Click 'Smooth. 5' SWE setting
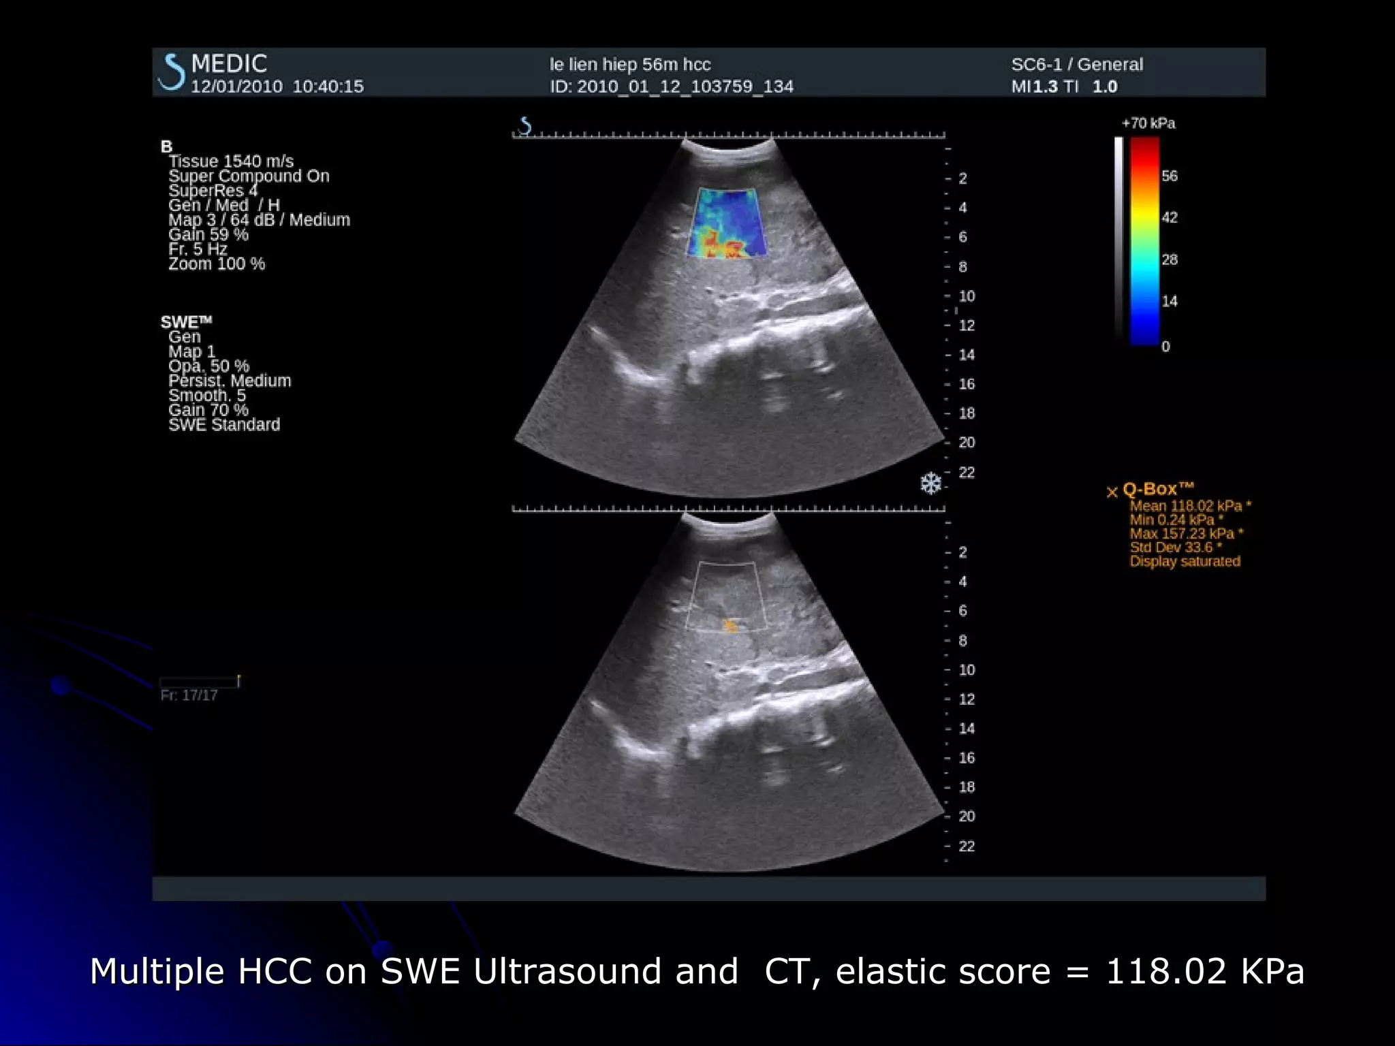 (207, 395)
